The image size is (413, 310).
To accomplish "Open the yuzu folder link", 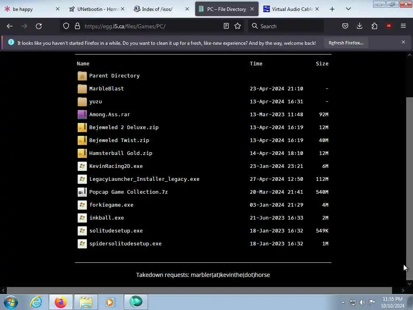I will coord(95,101).
